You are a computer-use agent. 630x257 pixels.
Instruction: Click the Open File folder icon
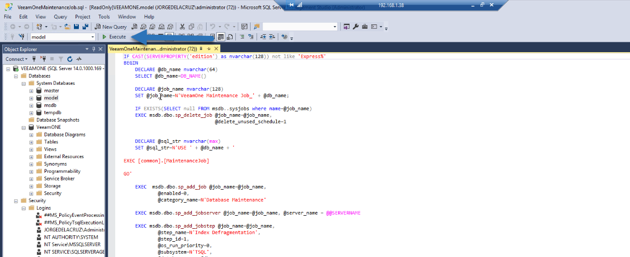point(67,27)
